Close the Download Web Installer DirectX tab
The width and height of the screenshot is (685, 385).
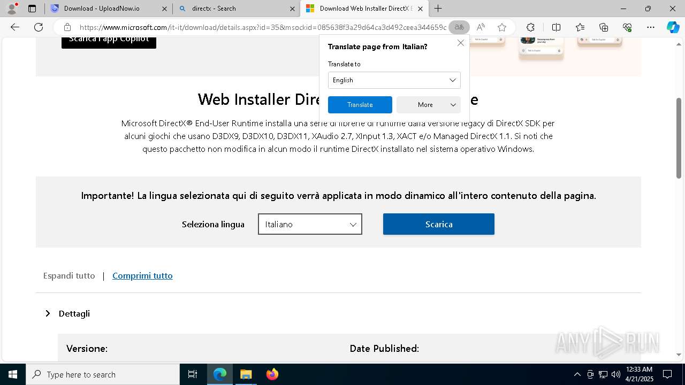point(420,9)
